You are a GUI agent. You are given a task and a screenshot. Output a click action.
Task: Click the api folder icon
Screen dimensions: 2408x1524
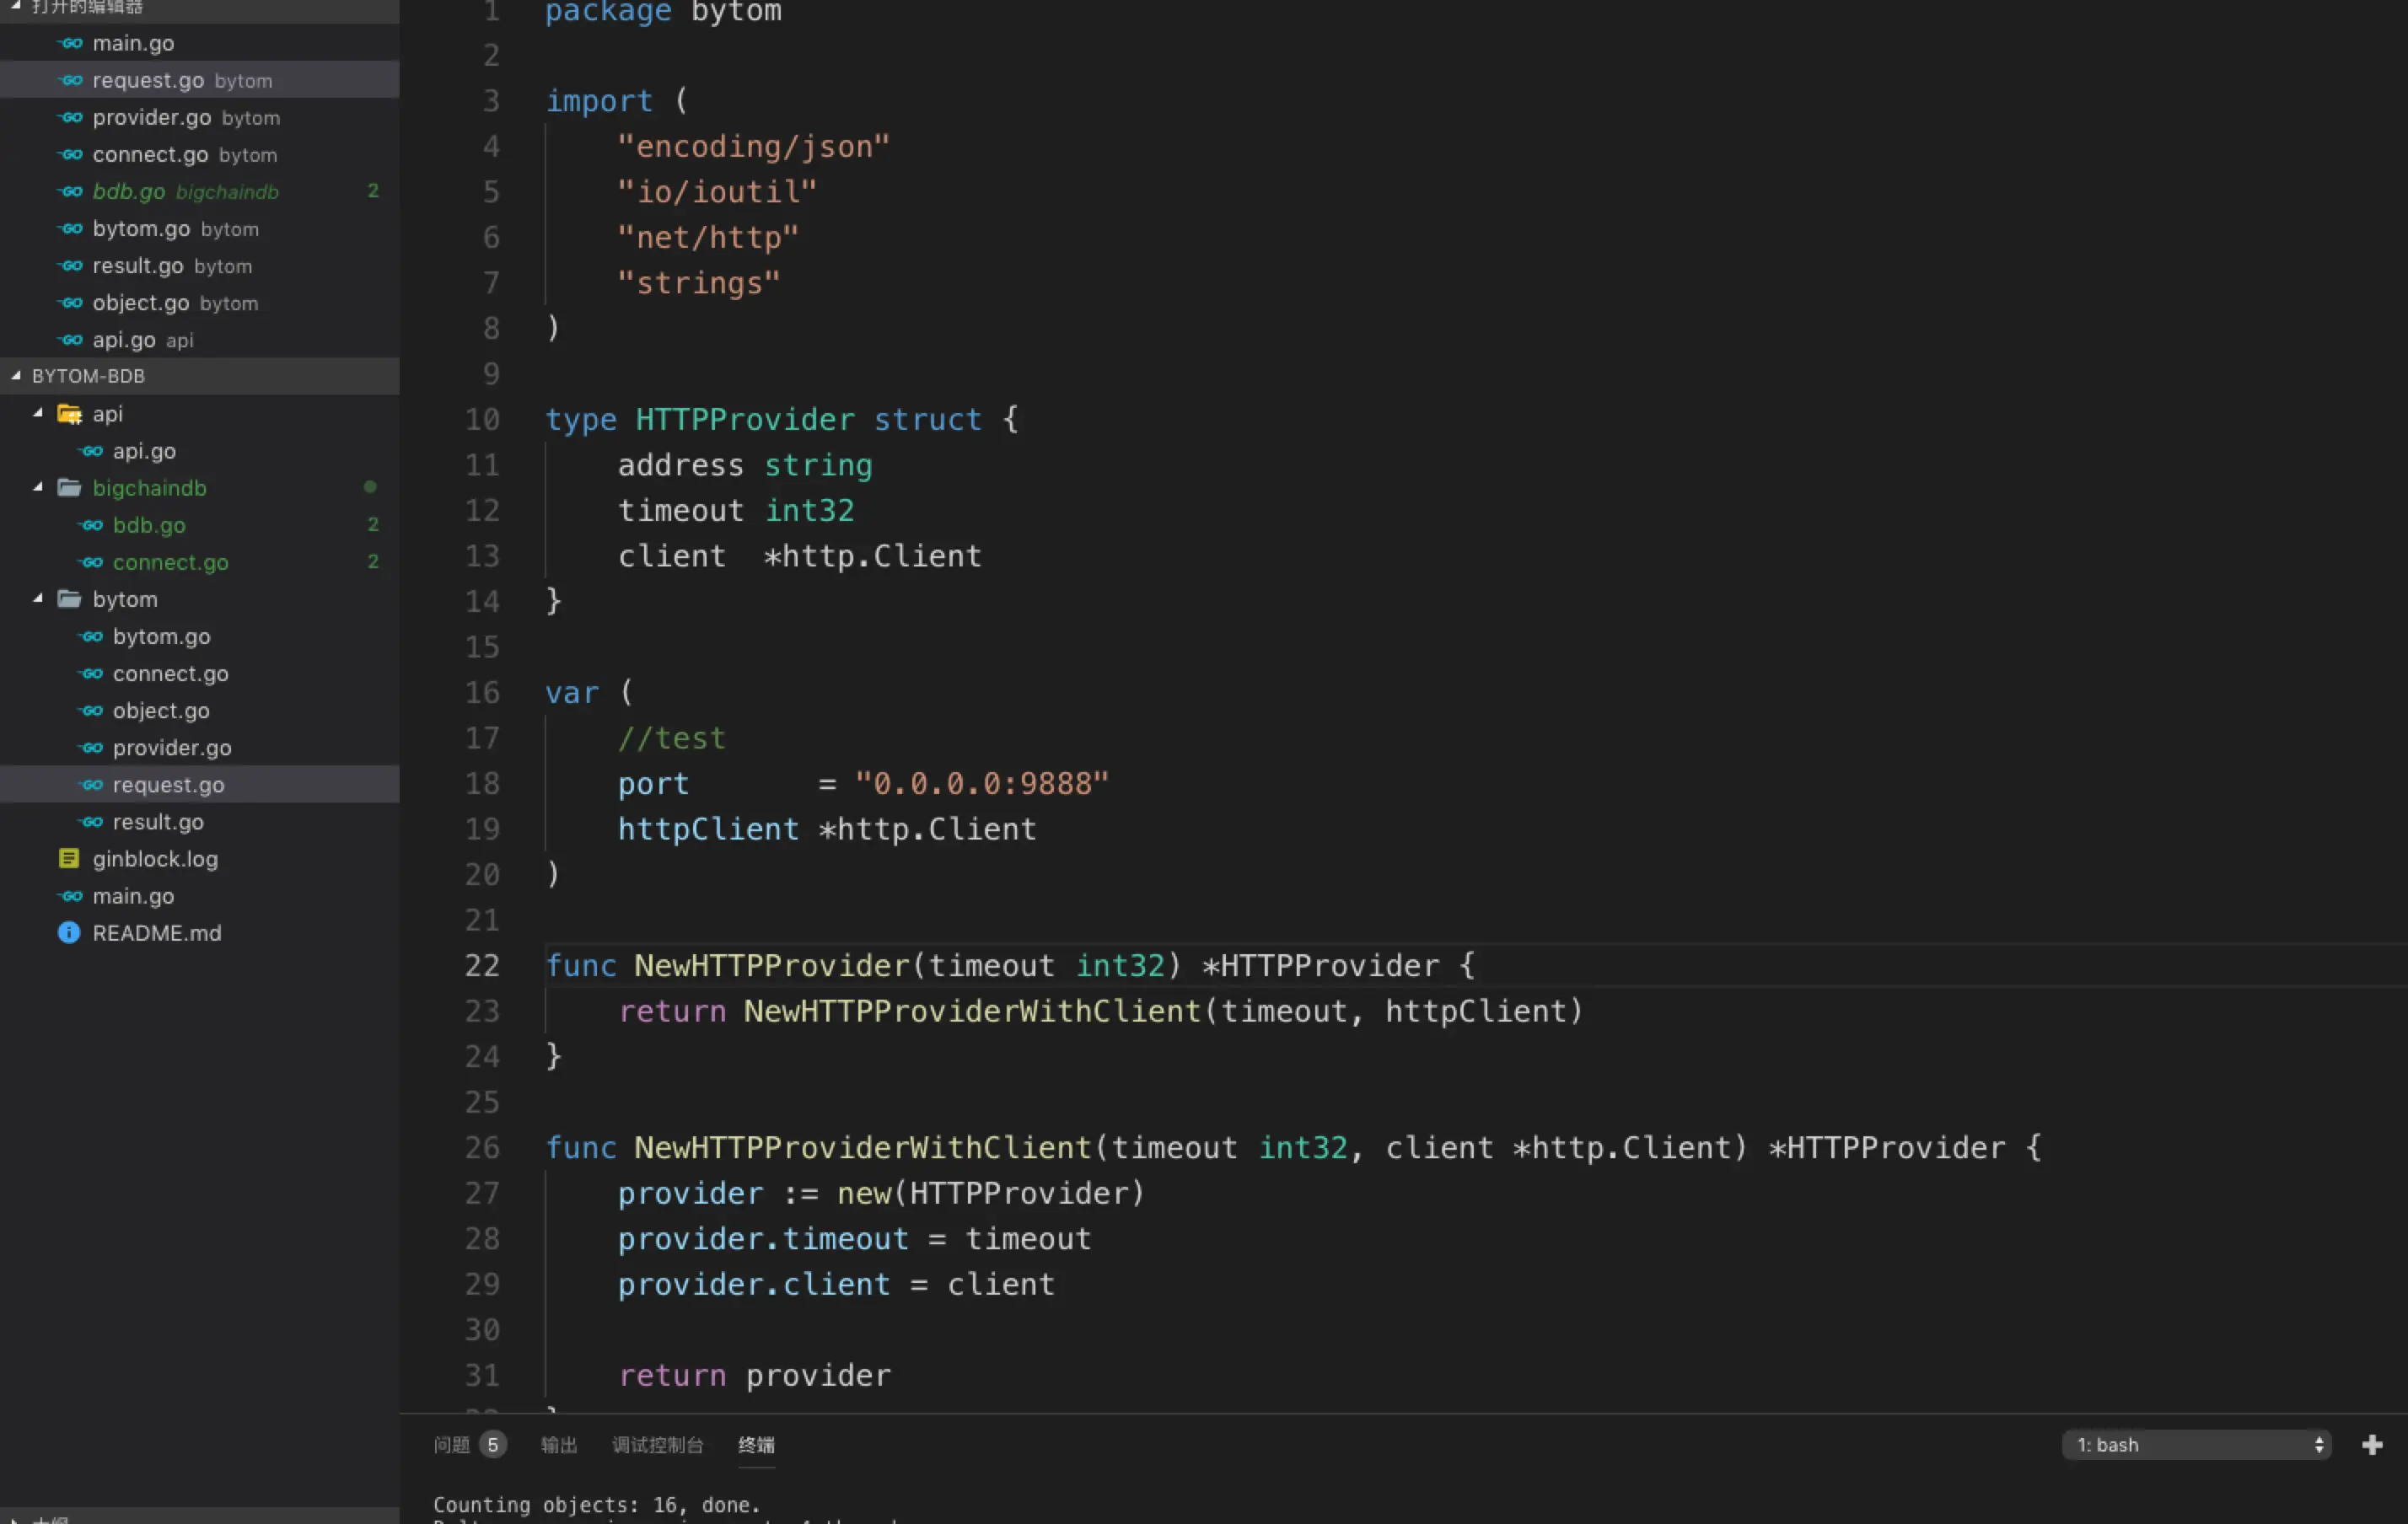[69, 414]
